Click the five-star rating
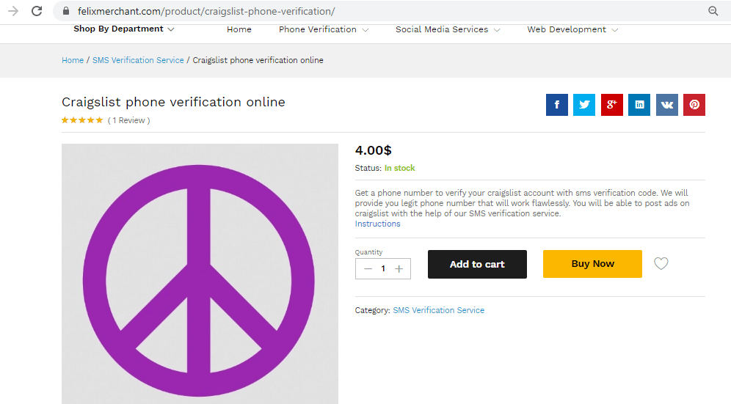Screen dimensions: 731x404 click(82, 120)
